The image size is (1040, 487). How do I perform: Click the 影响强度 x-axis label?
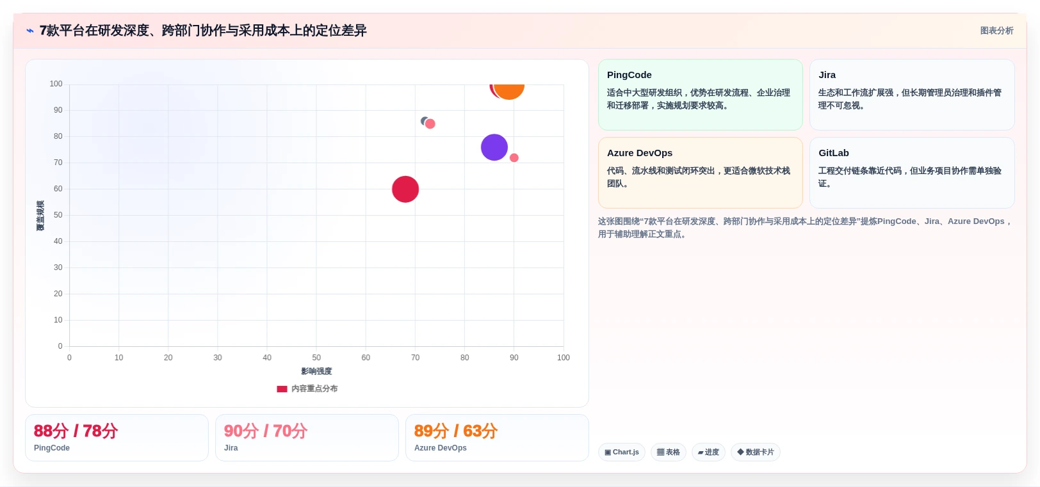tap(316, 371)
